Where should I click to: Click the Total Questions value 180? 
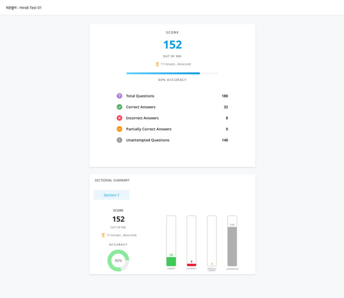pyautogui.click(x=225, y=96)
